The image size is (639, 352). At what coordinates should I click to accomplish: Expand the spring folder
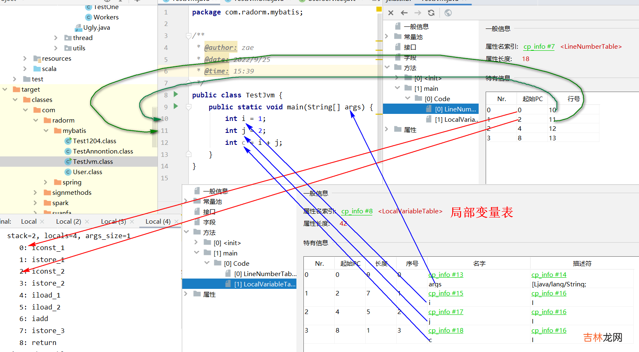tap(46, 182)
